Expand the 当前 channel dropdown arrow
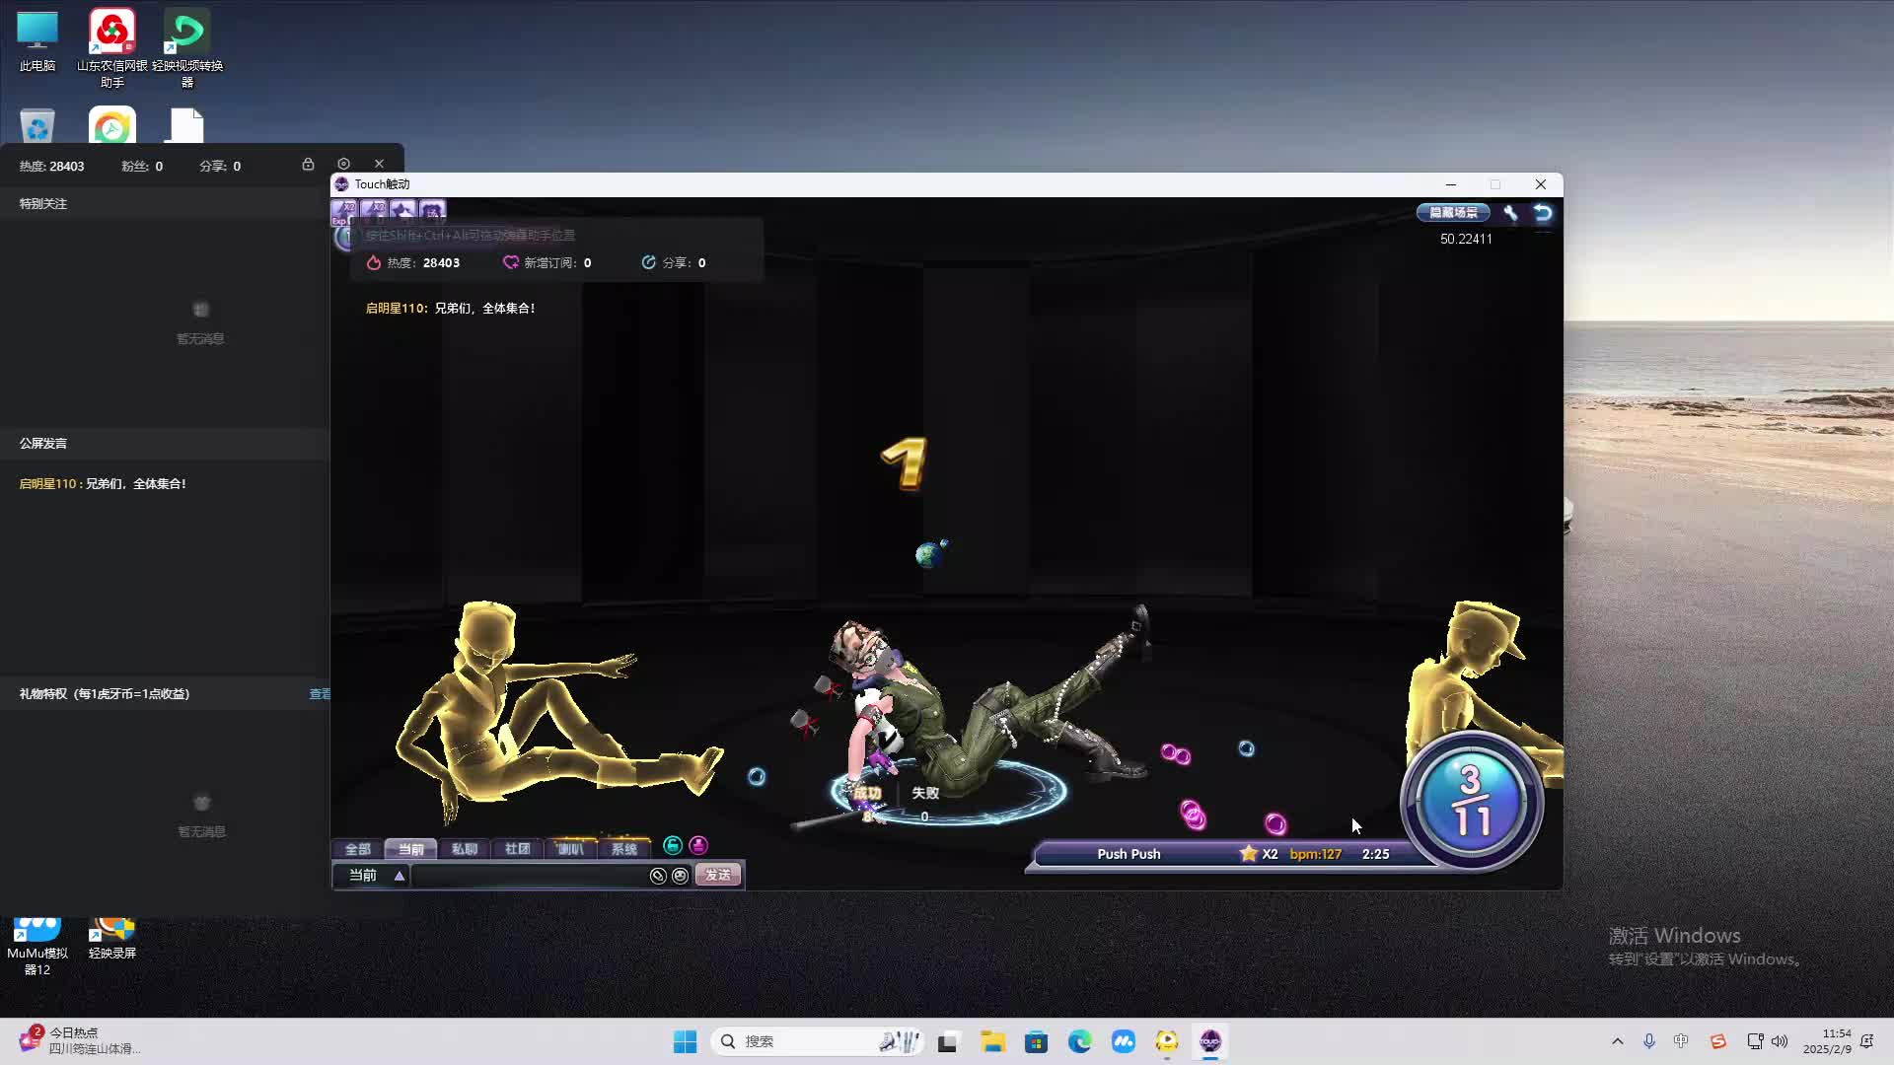 tap(400, 876)
